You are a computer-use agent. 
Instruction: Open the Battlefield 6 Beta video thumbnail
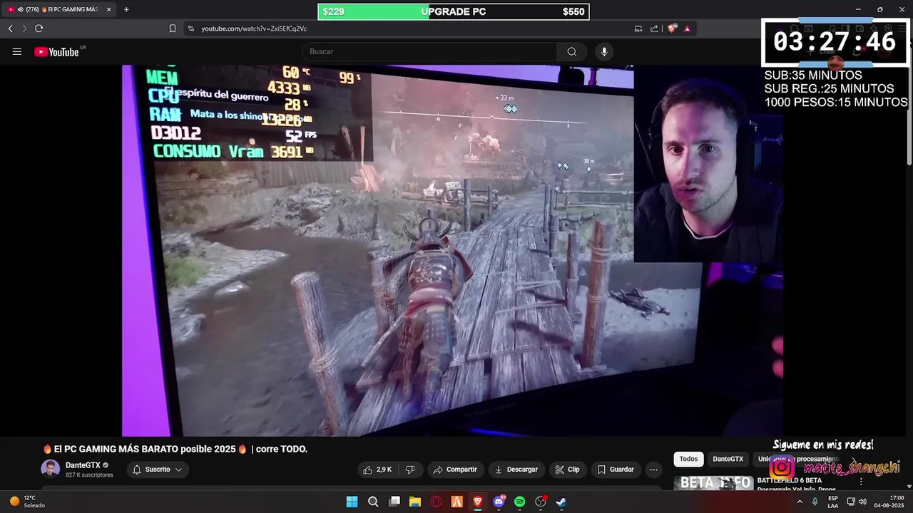click(713, 482)
